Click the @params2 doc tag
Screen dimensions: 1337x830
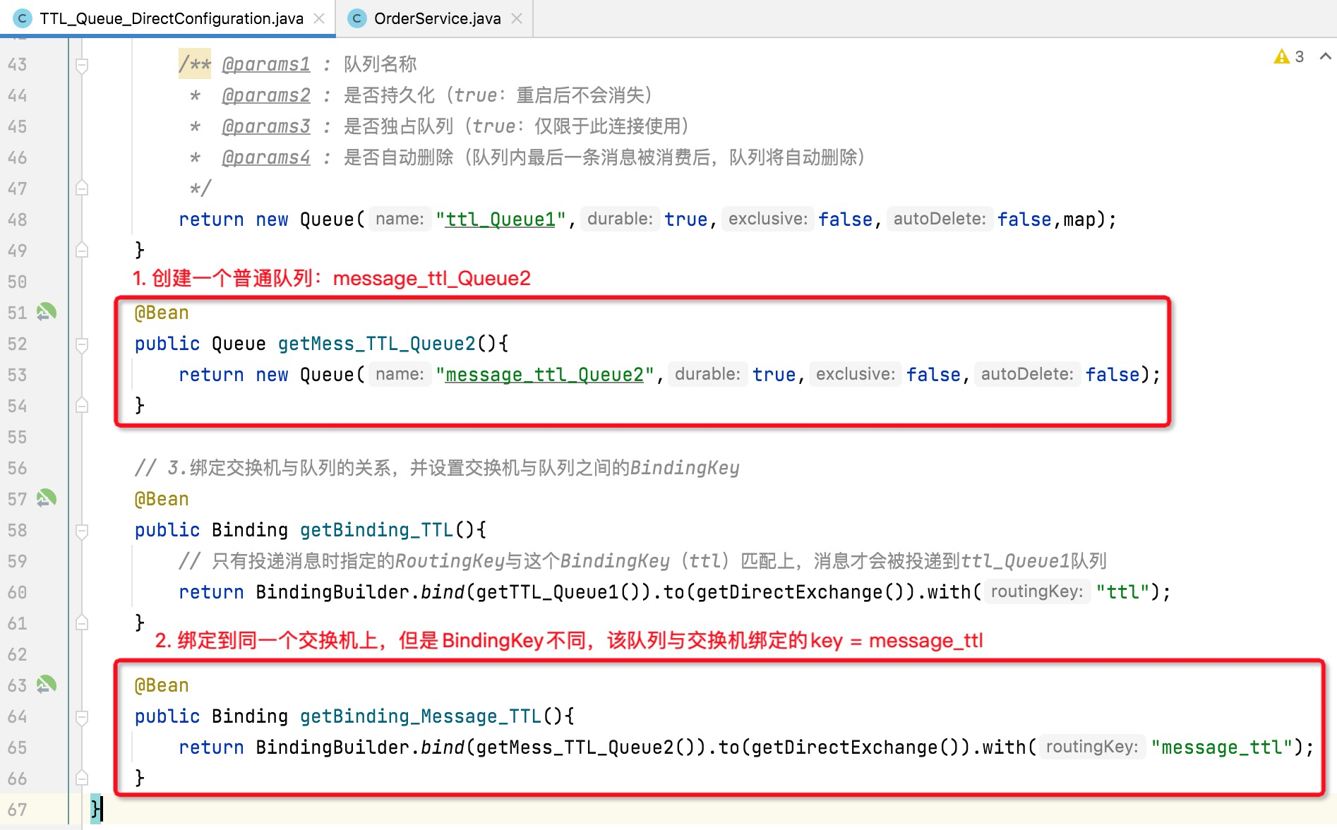coord(266,95)
